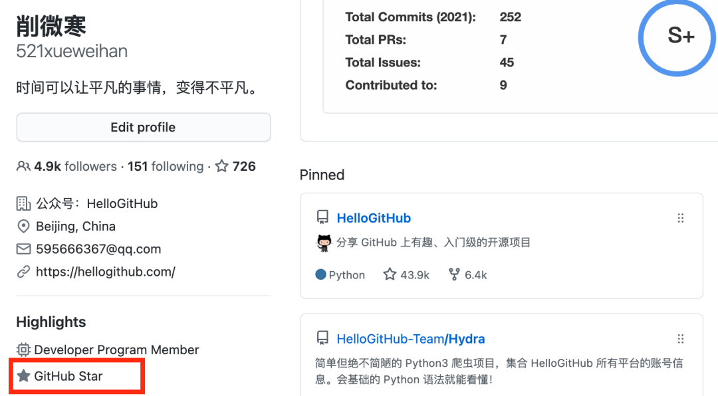Click the 公众号: HelloGitHub organization text

96,203
